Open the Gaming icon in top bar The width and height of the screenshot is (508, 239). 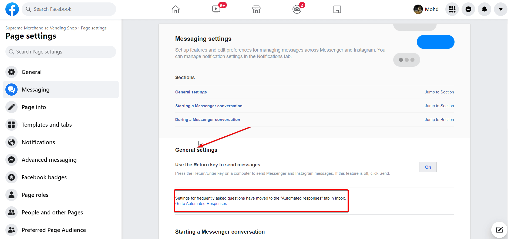point(337,9)
